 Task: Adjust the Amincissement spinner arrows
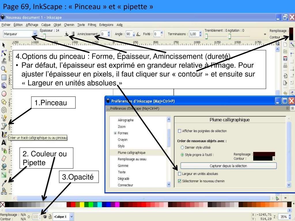(109, 34)
